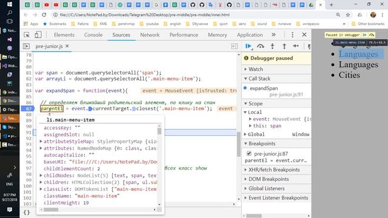Screen dimensions: 388x218
Task: Open the Bookmarks folder in bookmarks bar
Action: pyautogui.click(x=55, y=24)
